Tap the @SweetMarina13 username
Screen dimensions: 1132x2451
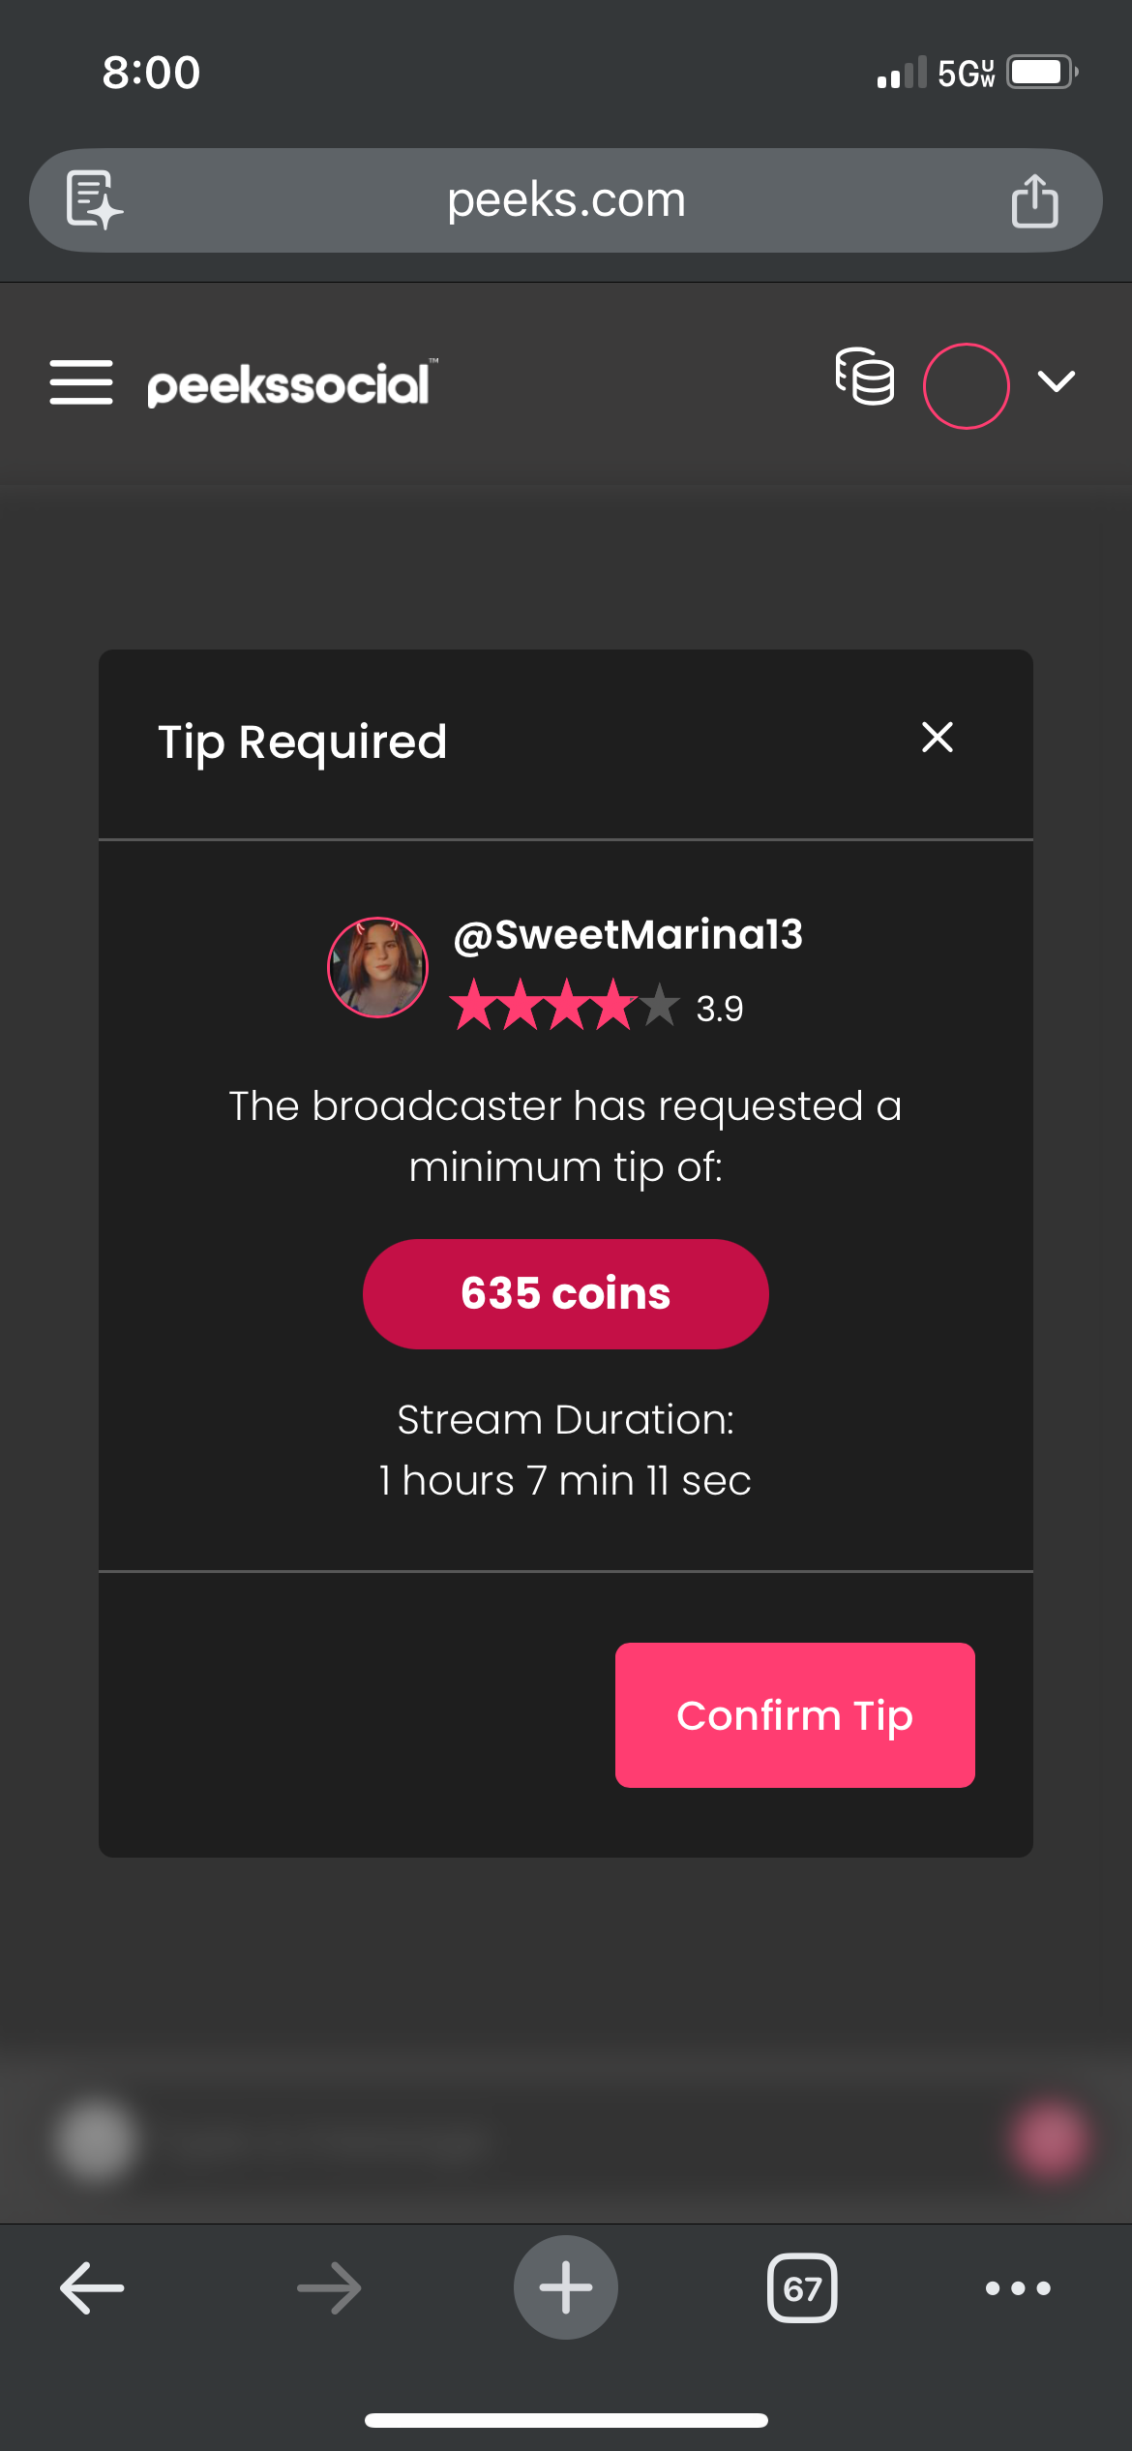(628, 935)
